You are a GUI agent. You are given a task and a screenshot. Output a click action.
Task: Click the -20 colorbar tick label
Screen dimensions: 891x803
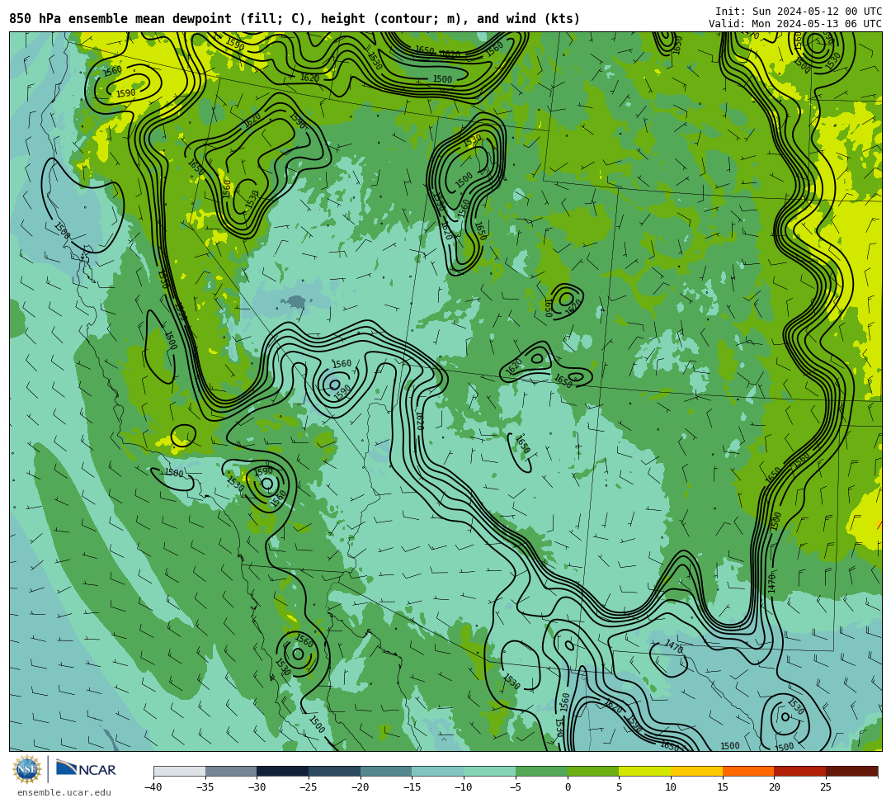(x=360, y=787)
